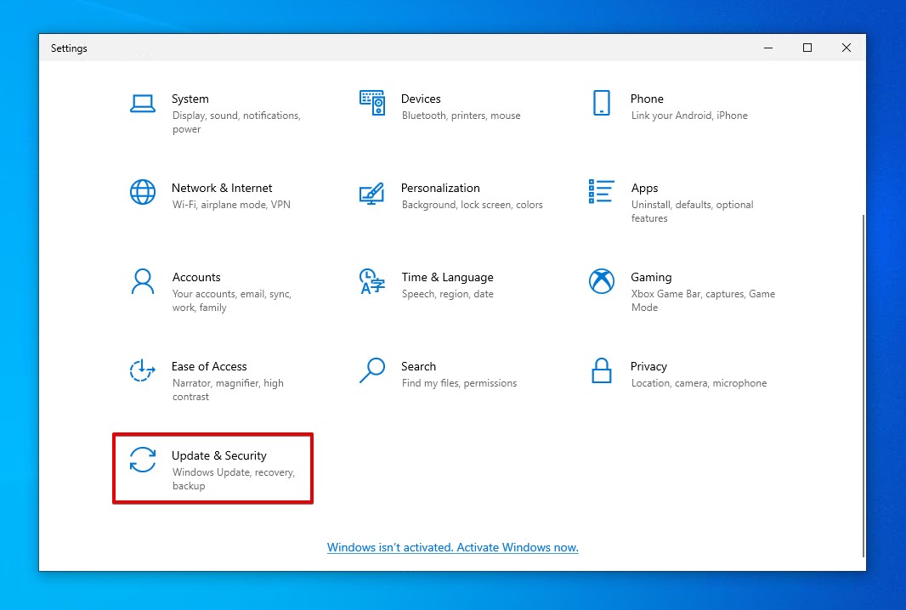Open Accounts settings

pyautogui.click(x=196, y=277)
